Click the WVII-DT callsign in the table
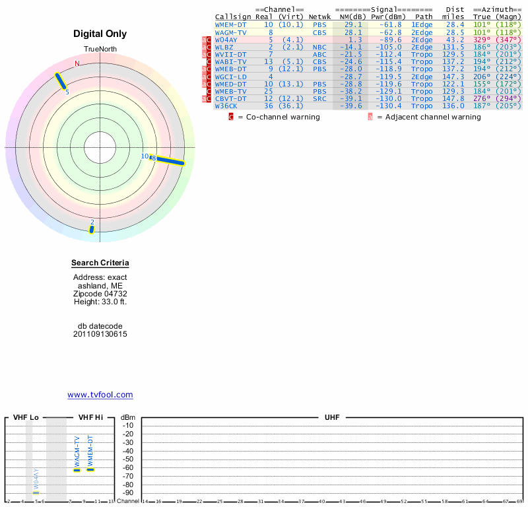 coord(231,54)
